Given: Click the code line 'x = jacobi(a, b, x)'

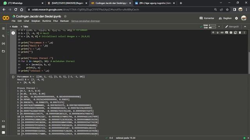Looking at the screenshot, I should [x=38, y=65].
